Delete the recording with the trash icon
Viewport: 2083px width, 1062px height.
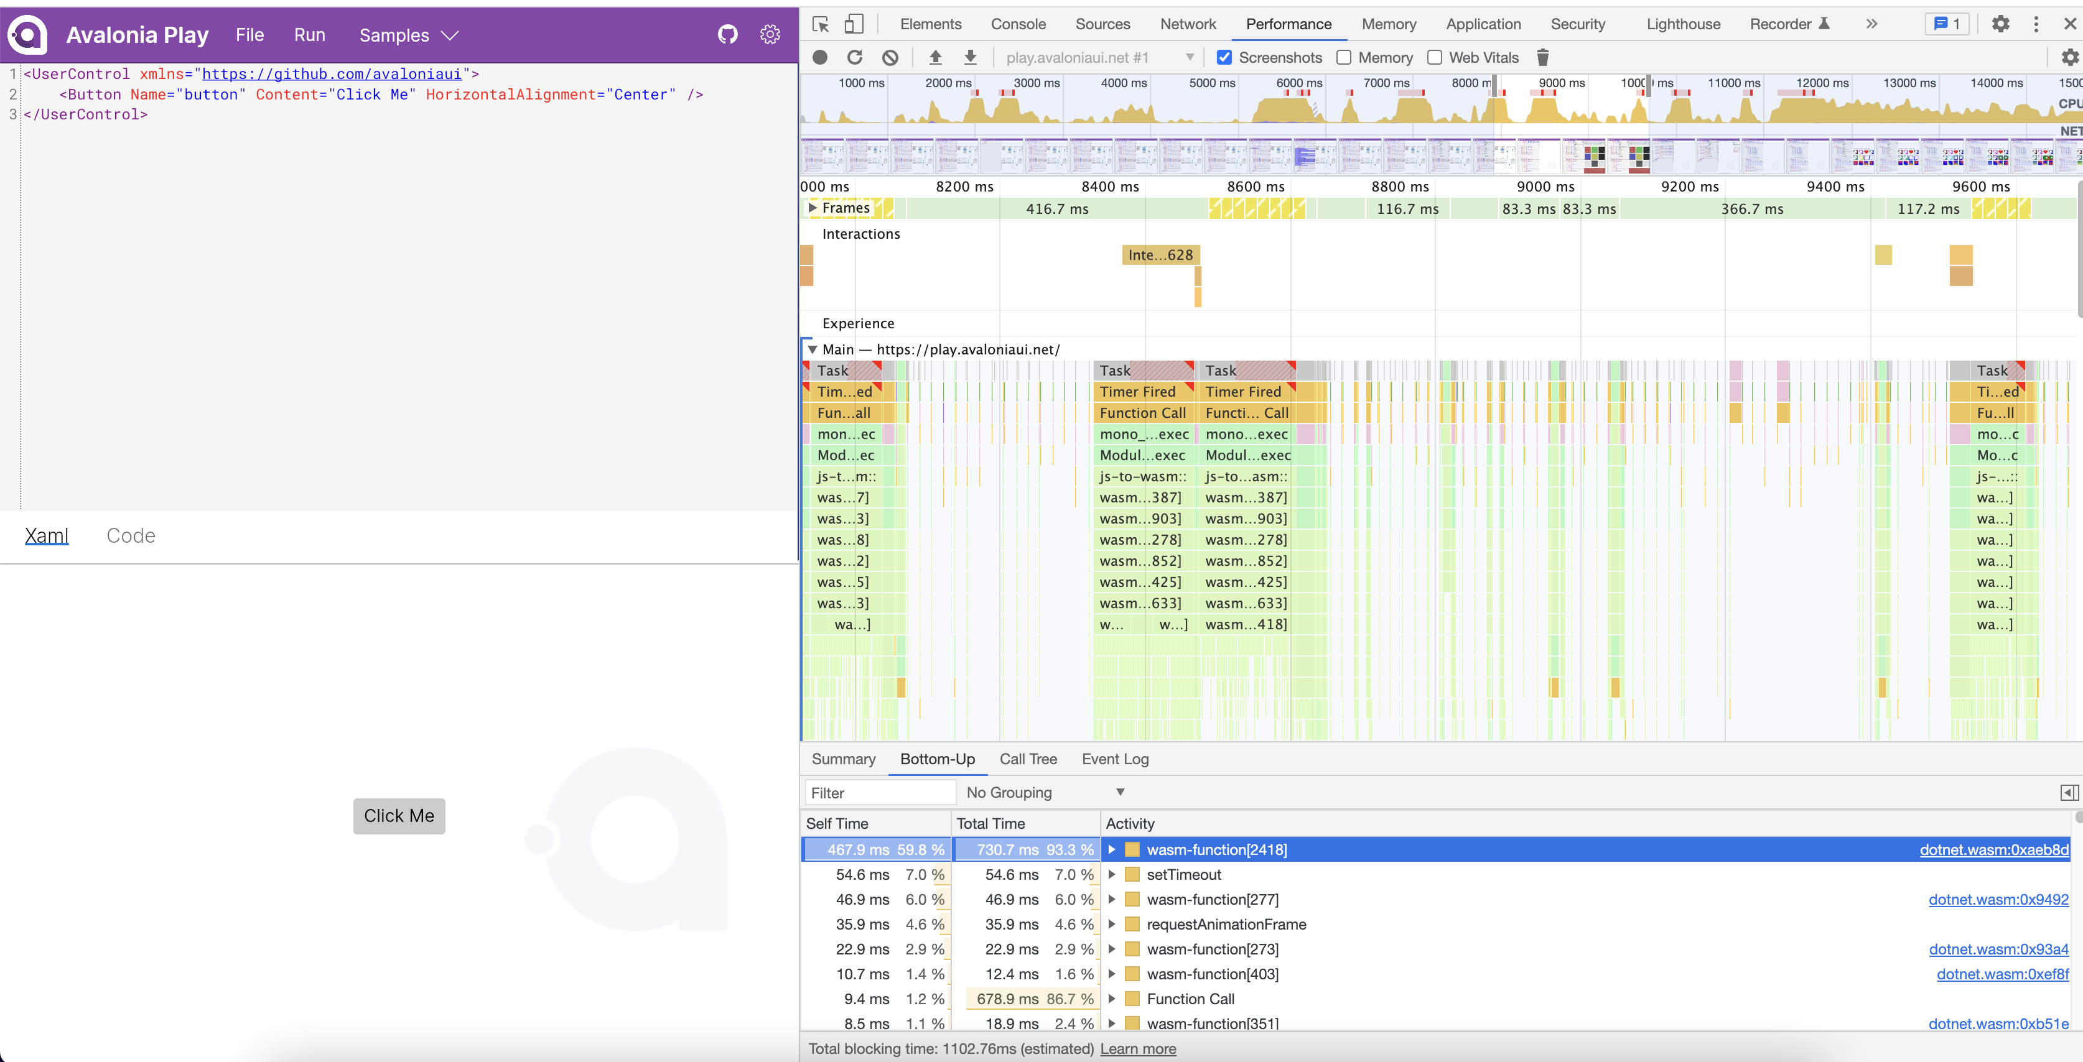1543,57
